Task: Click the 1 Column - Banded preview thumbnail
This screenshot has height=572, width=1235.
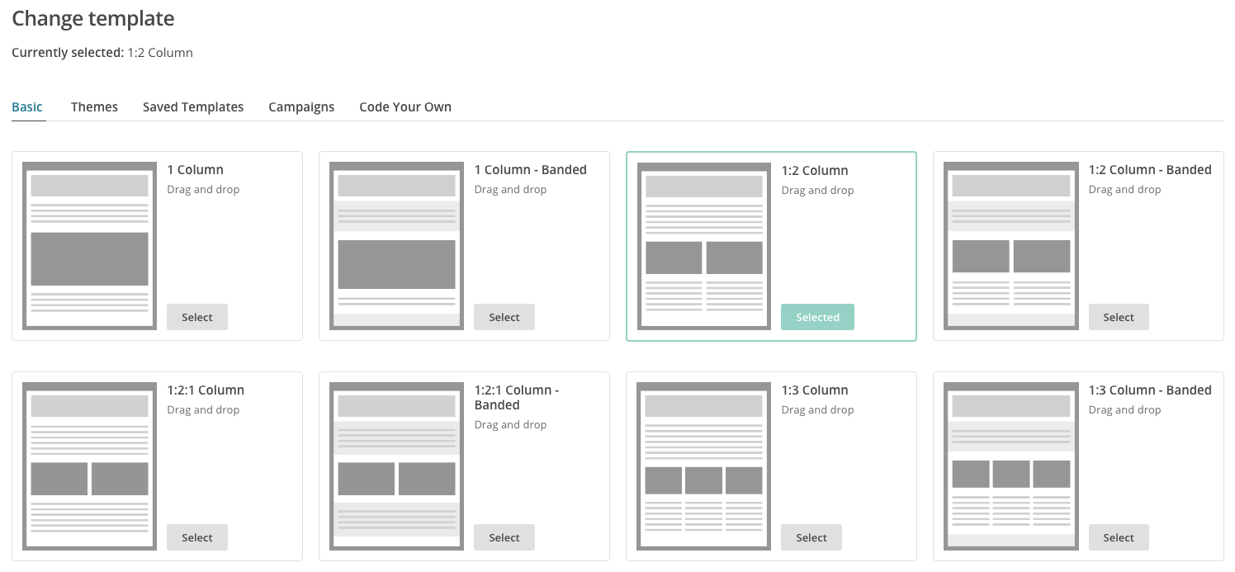Action: tap(396, 246)
